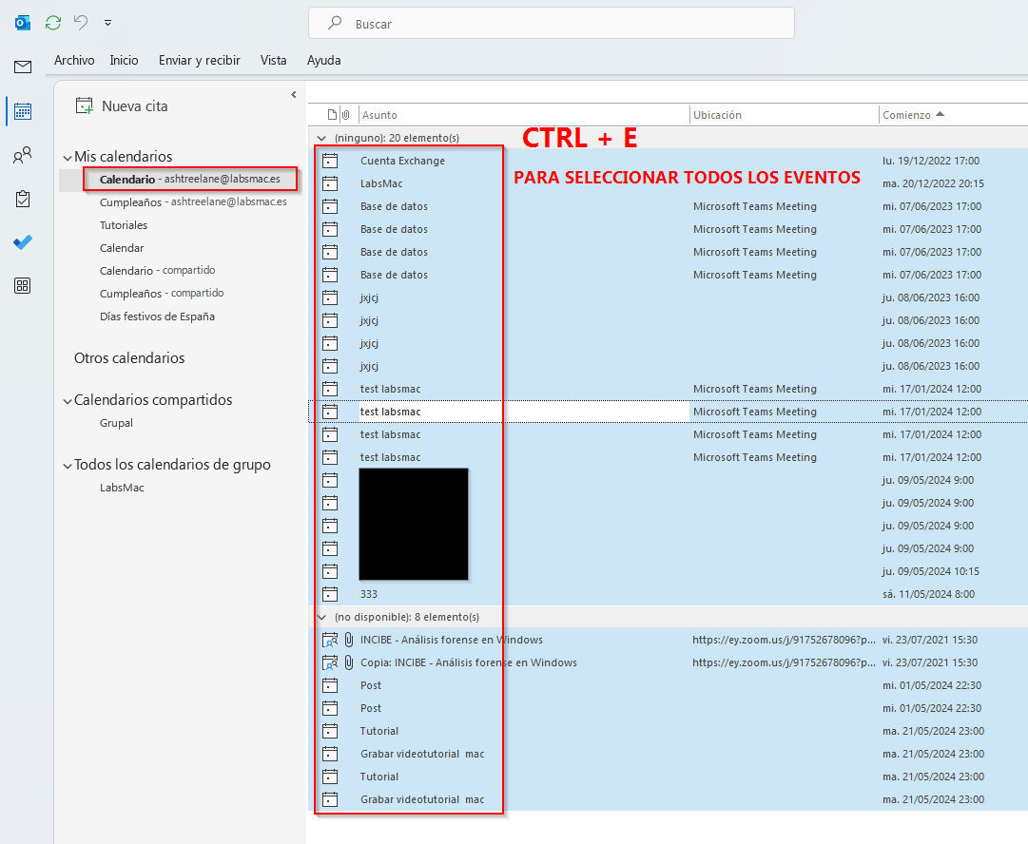Open the Customize Quick Access Toolbar dropdown

107,22
